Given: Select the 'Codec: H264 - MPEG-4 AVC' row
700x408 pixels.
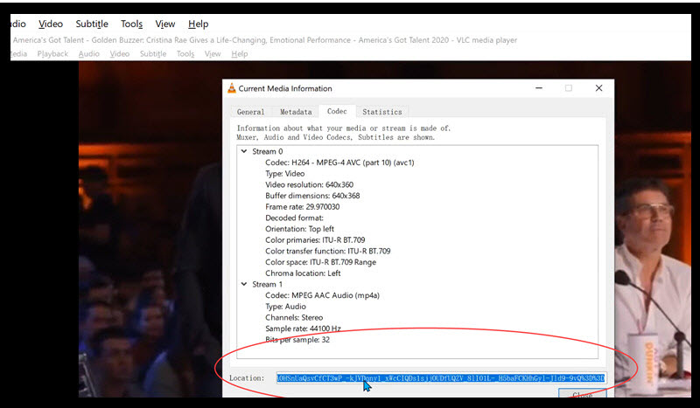Looking at the screenshot, I should click(x=339, y=163).
